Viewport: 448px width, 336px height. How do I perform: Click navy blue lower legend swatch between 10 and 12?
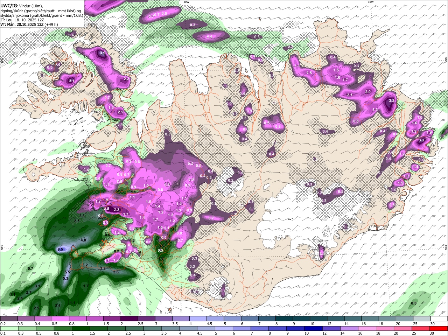(x=314, y=328)
